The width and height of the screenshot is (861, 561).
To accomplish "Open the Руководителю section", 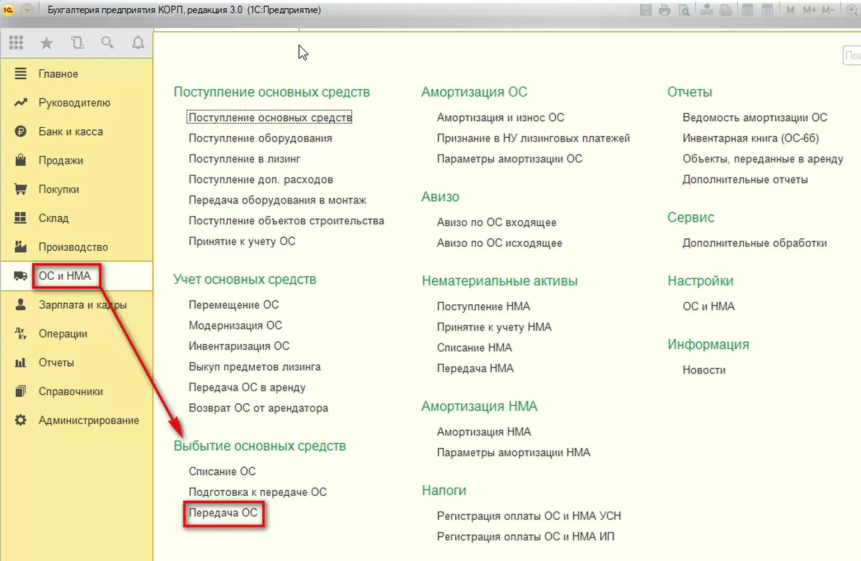I will coord(77,102).
